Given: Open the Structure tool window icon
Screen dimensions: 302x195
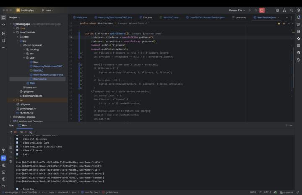Looking at the screenshot, I should (x=3, y=33).
